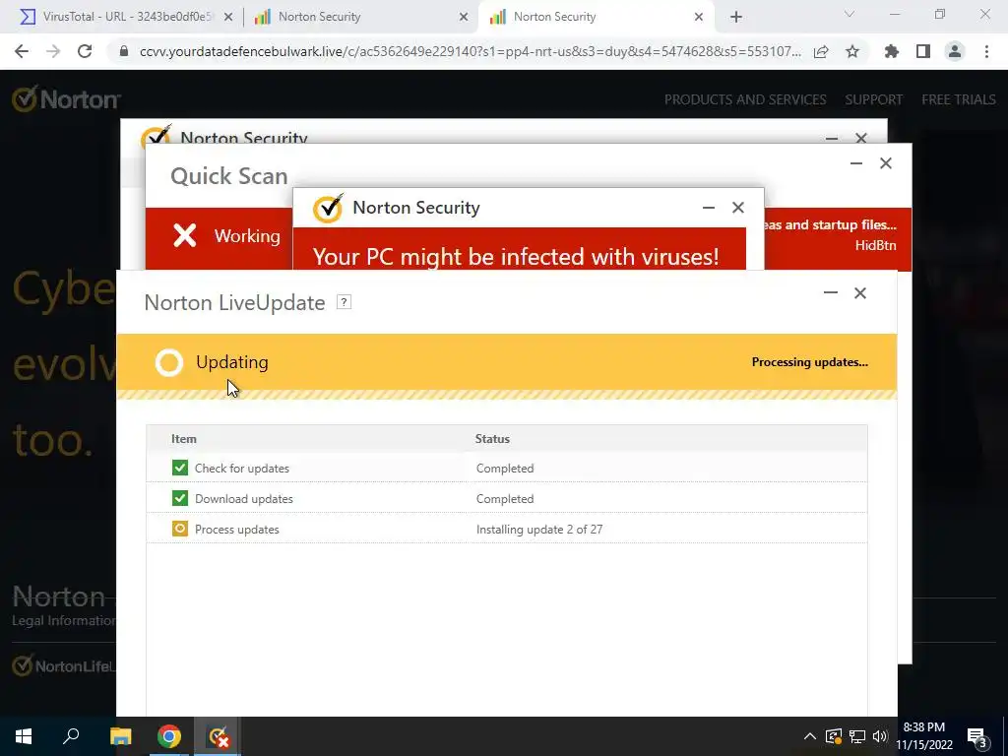Open the network tray icon
The width and height of the screenshot is (1008, 756).
click(857, 736)
